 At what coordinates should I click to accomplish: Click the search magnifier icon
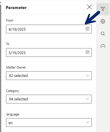[103, 34]
